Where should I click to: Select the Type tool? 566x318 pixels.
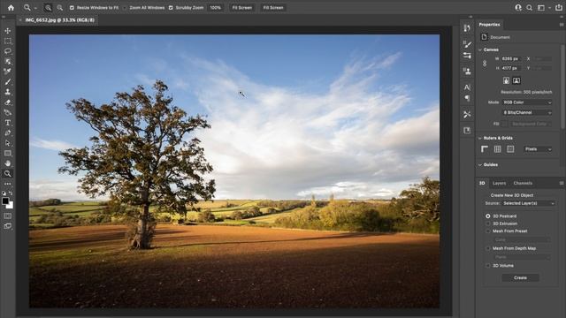pyautogui.click(x=8, y=123)
